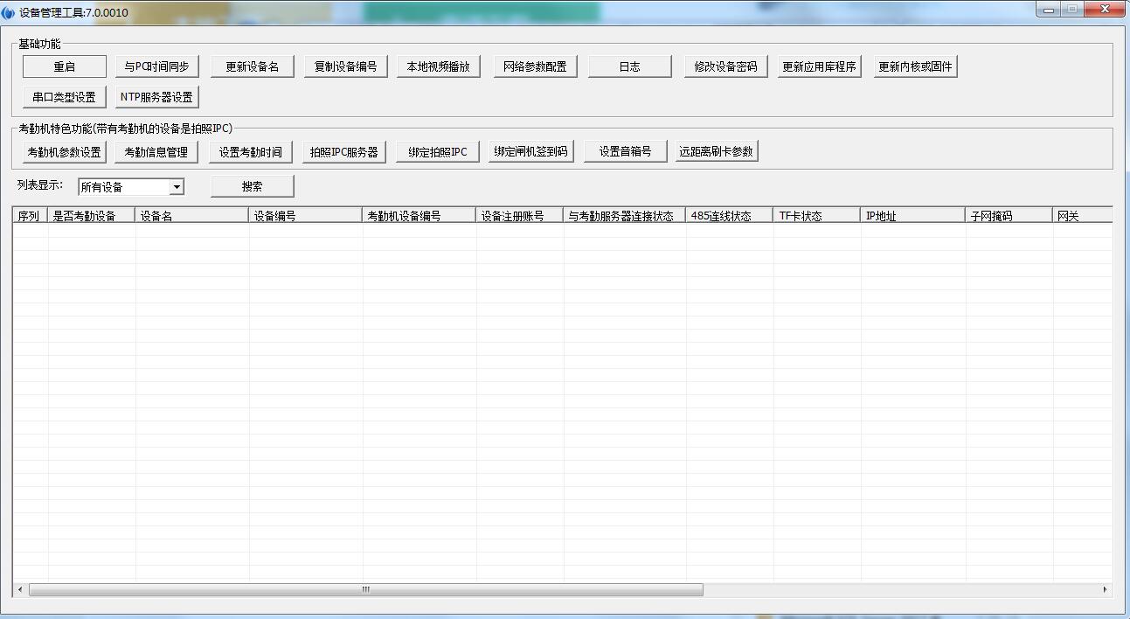
Task: Click the 设备名 column header
Action: click(x=191, y=216)
